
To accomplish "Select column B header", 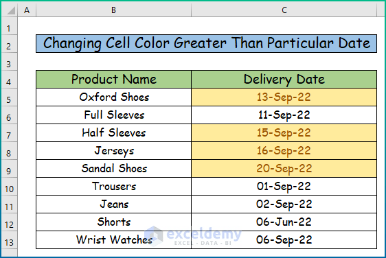I will point(113,10).
